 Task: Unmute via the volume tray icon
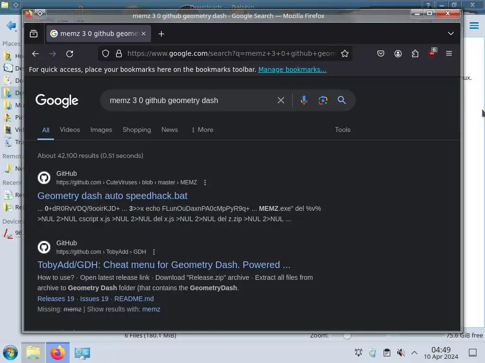[401, 353]
